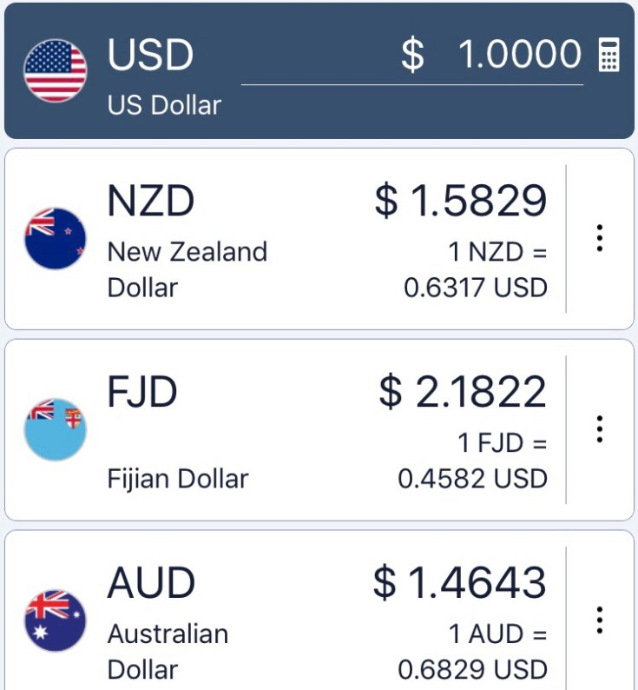Select the FJD currency code label
The height and width of the screenshot is (690, 638).
coord(142,392)
